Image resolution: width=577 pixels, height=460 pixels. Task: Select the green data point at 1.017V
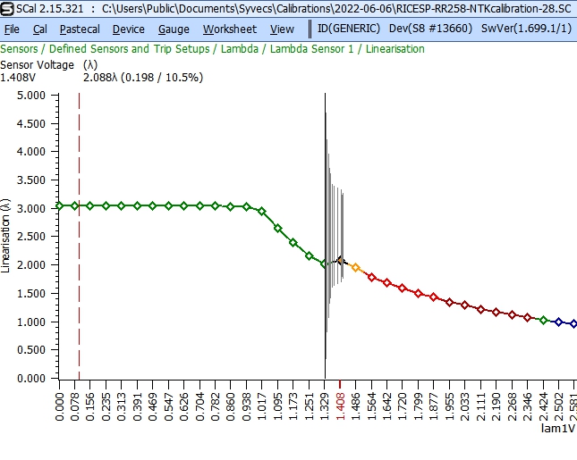coord(262,212)
